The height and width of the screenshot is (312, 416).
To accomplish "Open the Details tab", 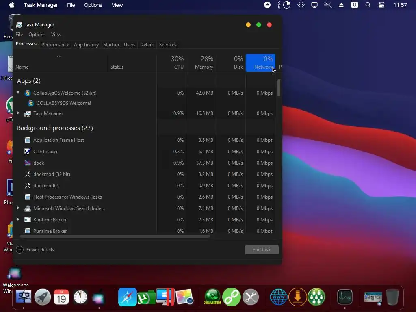I will click(x=147, y=45).
